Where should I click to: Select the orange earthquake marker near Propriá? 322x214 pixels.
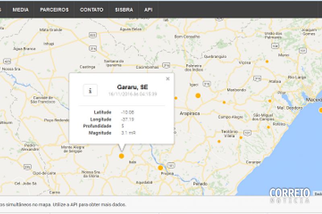(x=160, y=168)
